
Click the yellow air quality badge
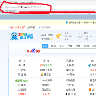click(x=51, y=39)
